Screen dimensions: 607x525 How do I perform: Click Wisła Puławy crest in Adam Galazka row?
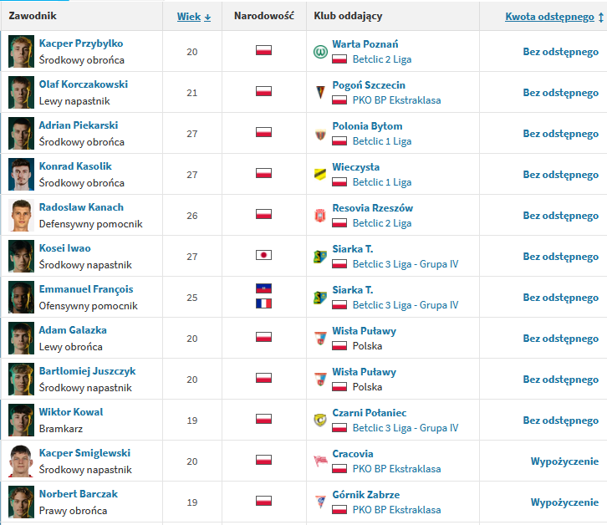click(320, 339)
